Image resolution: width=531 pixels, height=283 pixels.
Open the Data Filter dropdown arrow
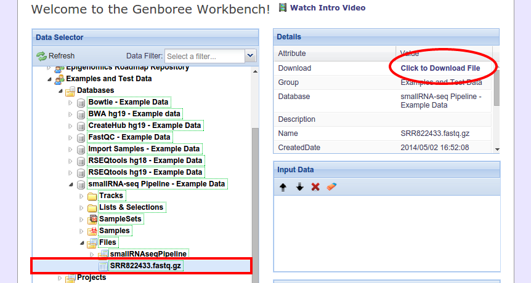pos(250,56)
